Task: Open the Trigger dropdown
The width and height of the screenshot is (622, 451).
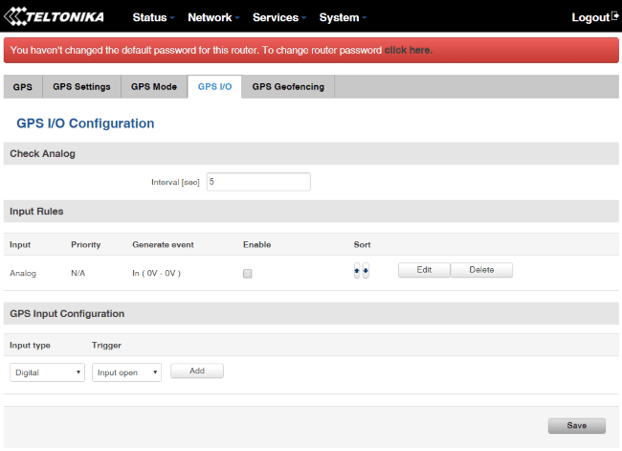Action: tap(126, 372)
